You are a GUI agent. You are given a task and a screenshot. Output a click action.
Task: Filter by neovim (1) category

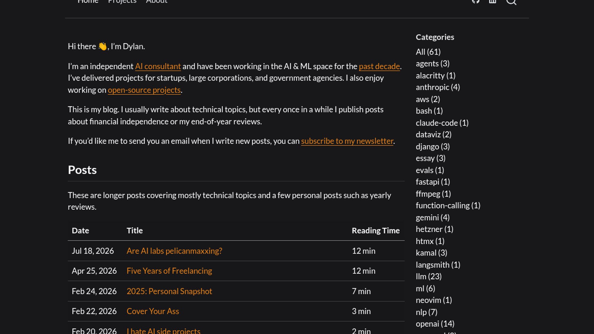coord(434,300)
